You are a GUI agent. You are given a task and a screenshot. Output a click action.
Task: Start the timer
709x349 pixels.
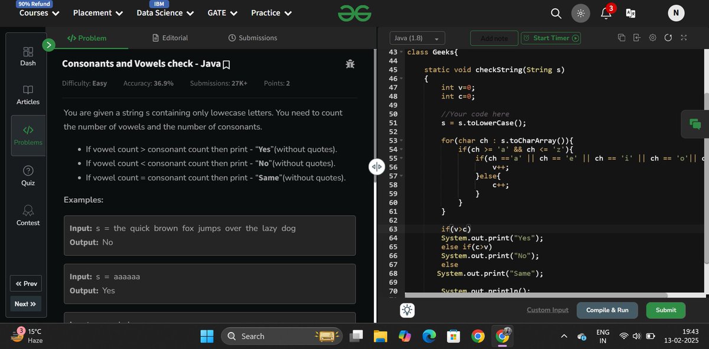pos(551,38)
